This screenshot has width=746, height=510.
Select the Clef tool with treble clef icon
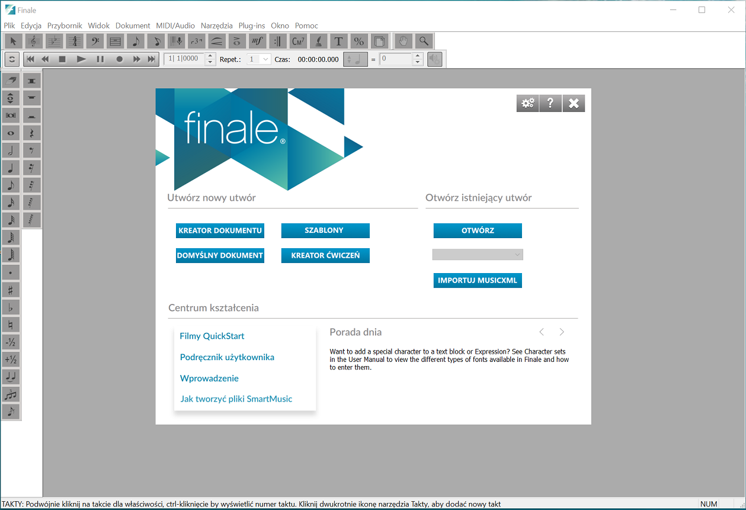pyautogui.click(x=34, y=41)
